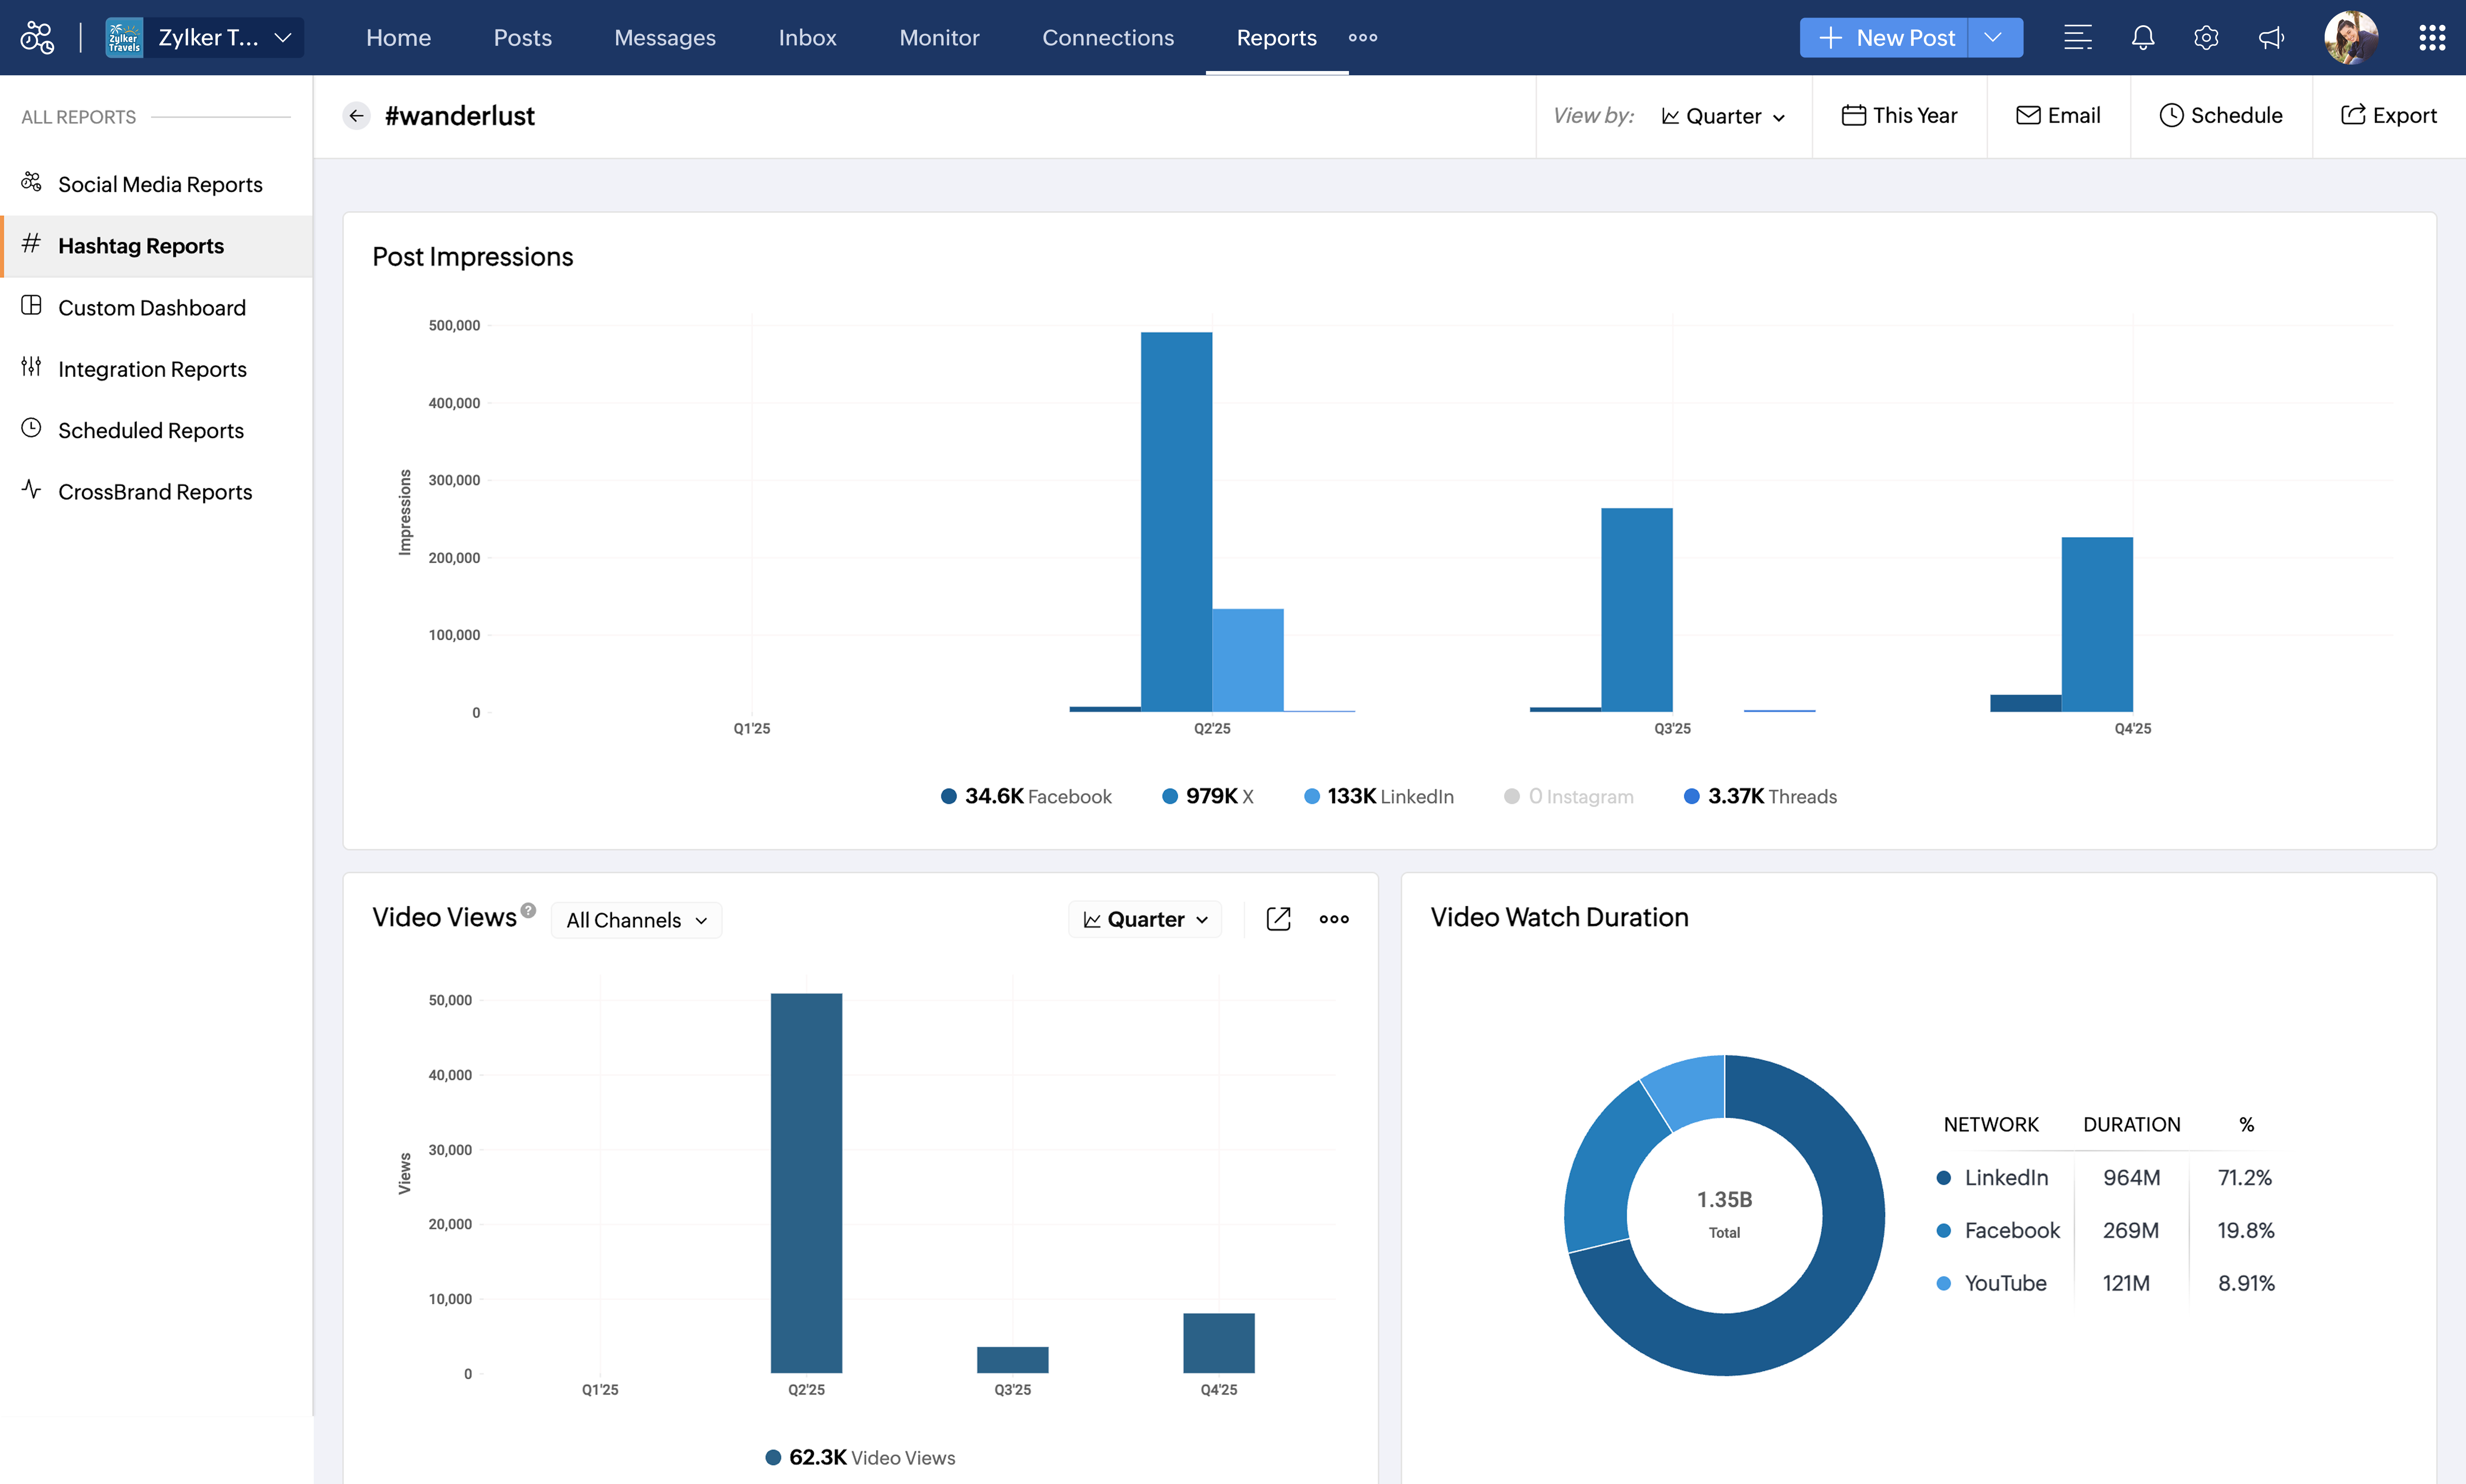Open Scheduled Reports in sidebar

tap(150, 430)
